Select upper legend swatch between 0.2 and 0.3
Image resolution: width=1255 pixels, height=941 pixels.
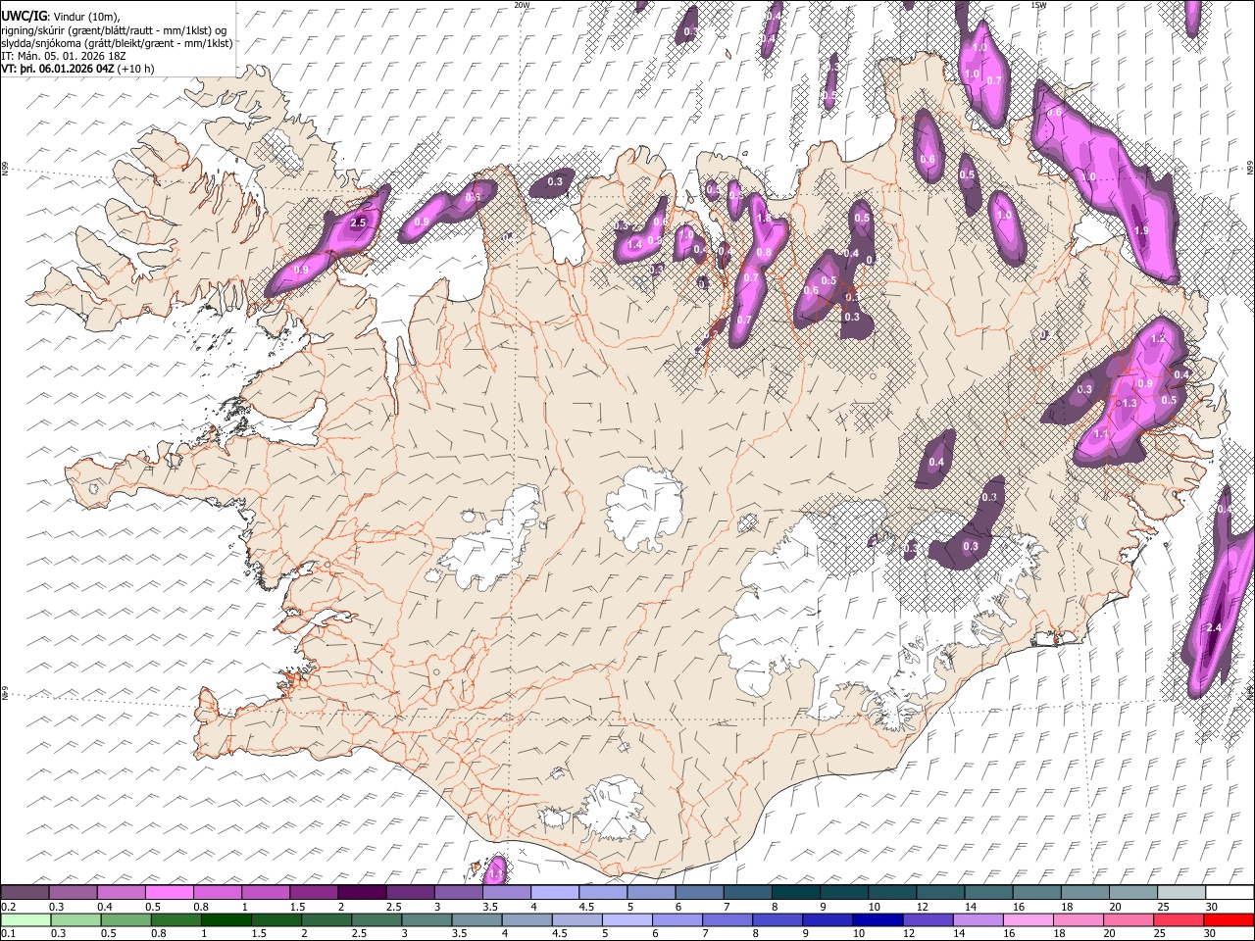[25, 892]
